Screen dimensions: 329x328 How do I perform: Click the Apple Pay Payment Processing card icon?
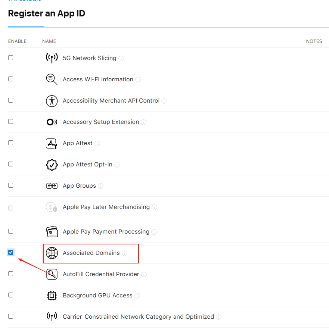[52, 231]
